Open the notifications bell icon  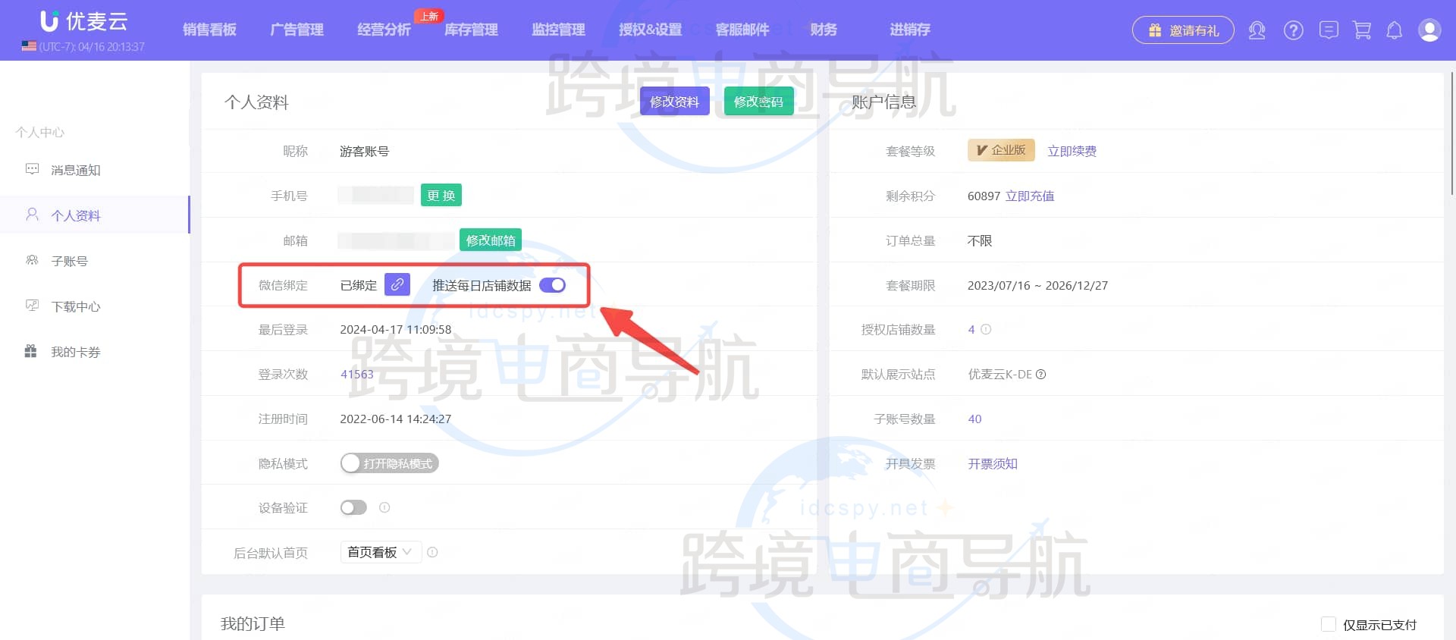click(x=1394, y=30)
